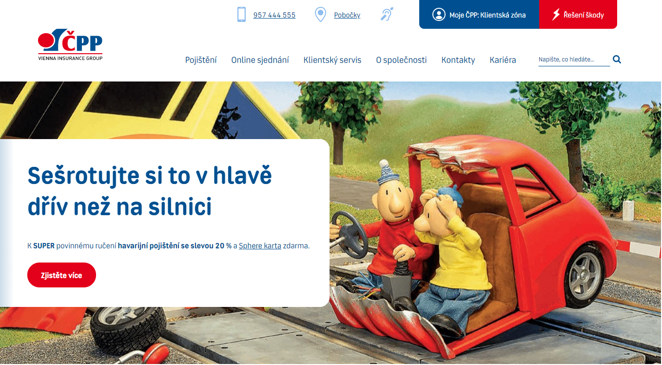Follow the Sphere karta link
662x365 pixels.
(x=260, y=246)
